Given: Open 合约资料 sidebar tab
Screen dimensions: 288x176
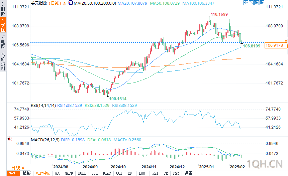Looking at the screenshot, I should coord(3,61).
